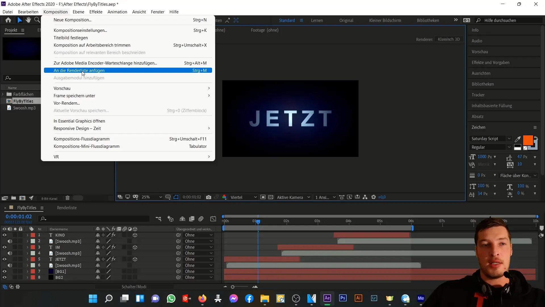Screen dimensions: 545x307
Task: Expand layer 5 JETZT properties
Action: pyautogui.click(x=28, y=260)
